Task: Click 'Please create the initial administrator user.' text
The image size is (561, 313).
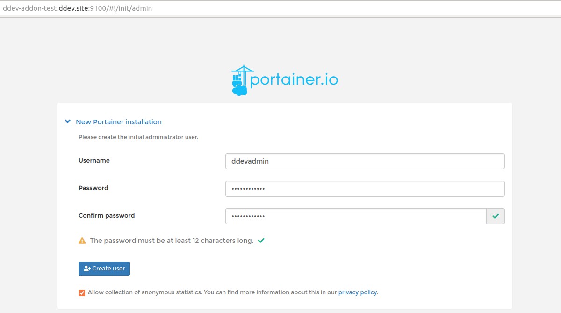Action: click(138, 137)
